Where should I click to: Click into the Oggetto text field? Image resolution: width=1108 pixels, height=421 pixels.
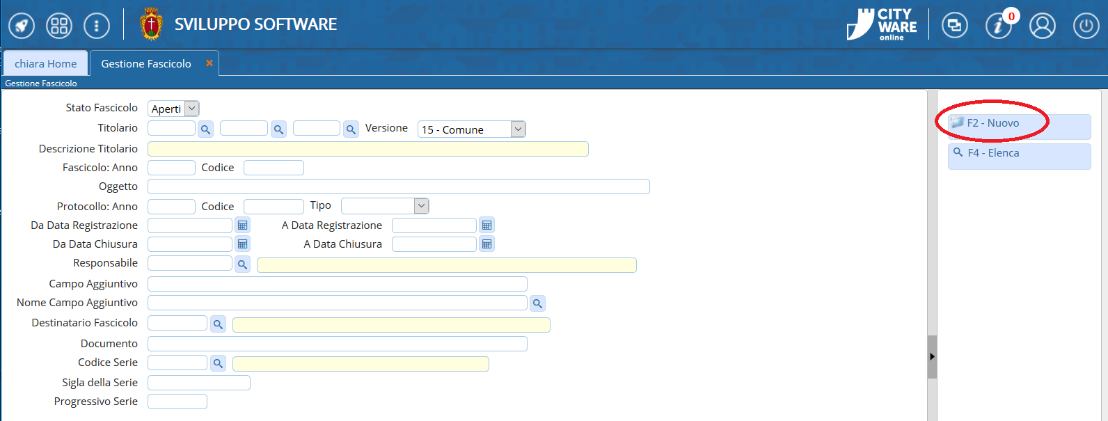pos(398,186)
